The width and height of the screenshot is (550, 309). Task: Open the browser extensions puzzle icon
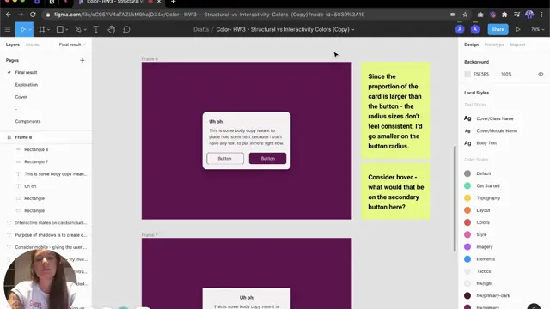(x=504, y=15)
